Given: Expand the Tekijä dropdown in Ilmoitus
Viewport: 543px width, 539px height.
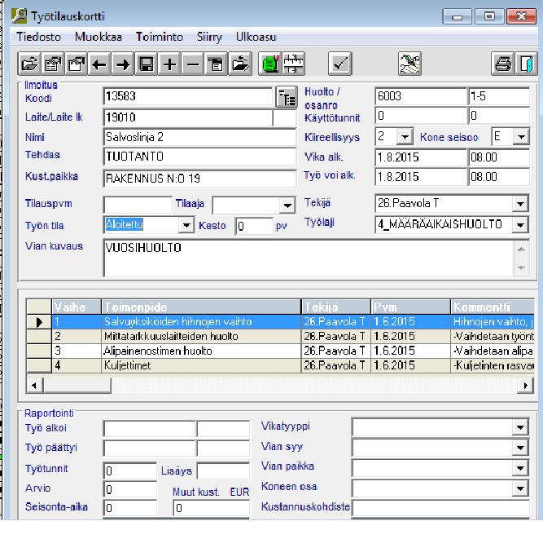Looking at the screenshot, I should tap(520, 204).
